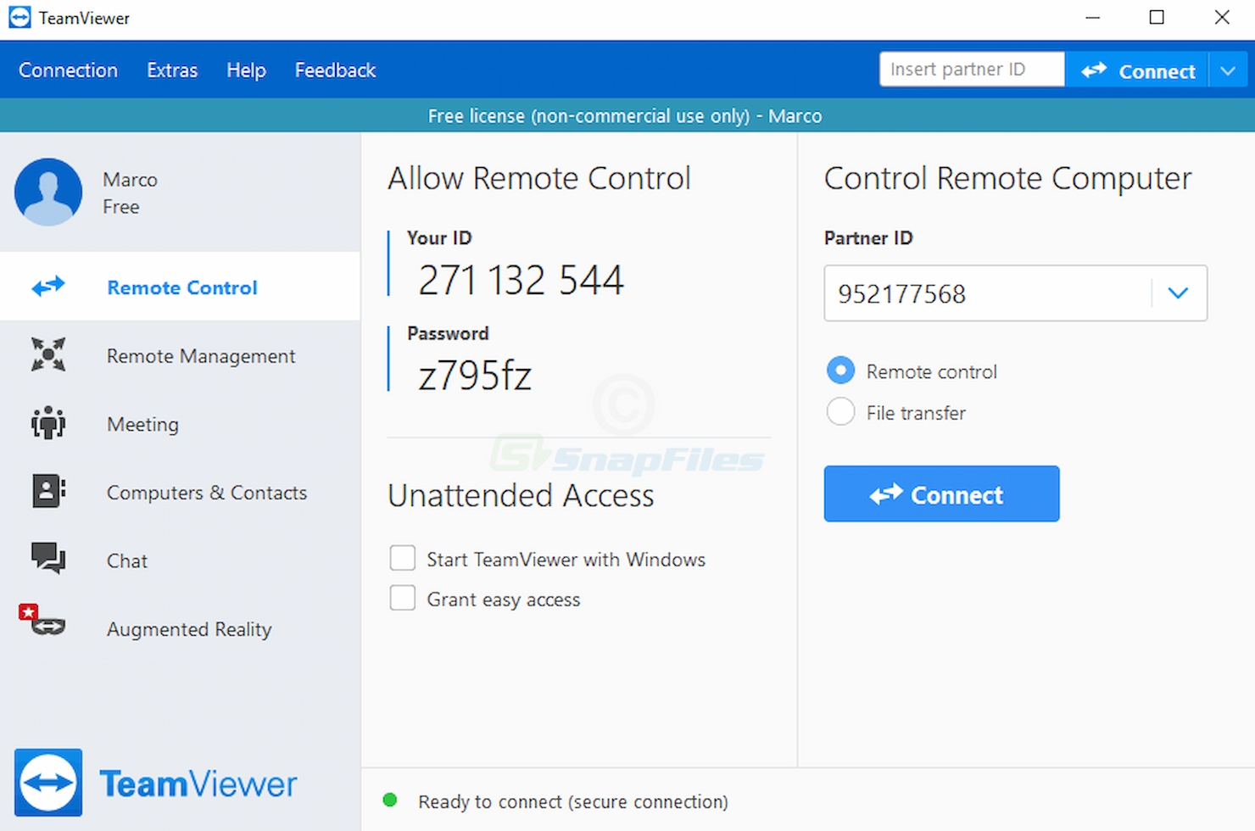Click the Remote control radio button
1255x831 pixels.
pyautogui.click(x=840, y=371)
